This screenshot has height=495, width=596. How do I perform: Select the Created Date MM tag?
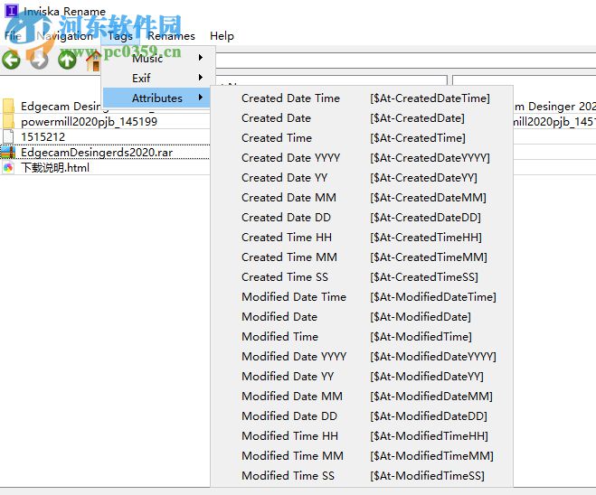click(x=362, y=198)
